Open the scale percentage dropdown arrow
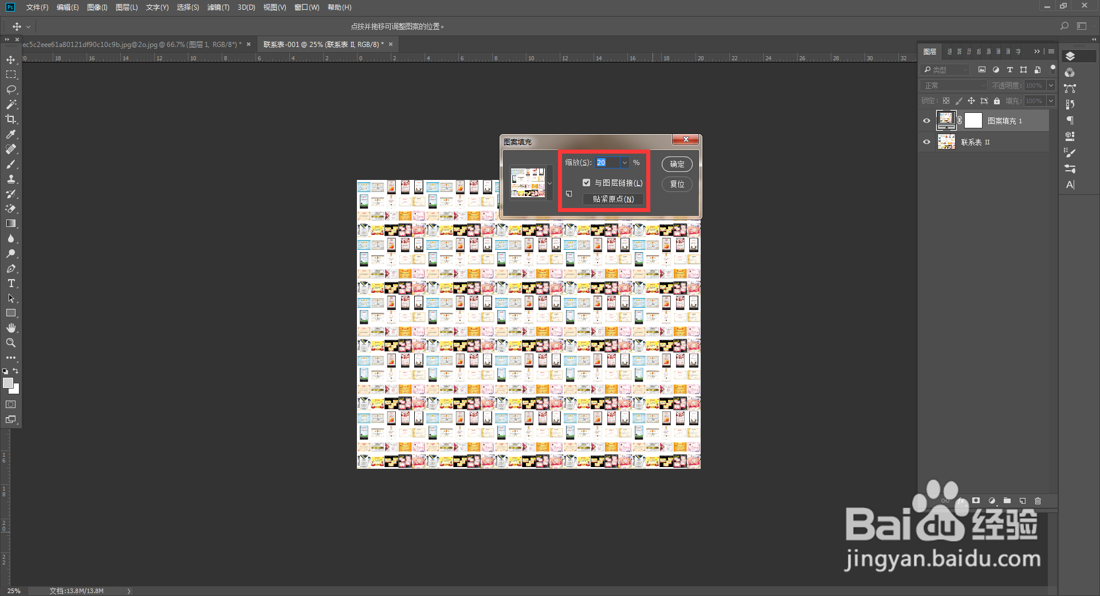This screenshot has width=1100, height=596. pyautogui.click(x=624, y=163)
